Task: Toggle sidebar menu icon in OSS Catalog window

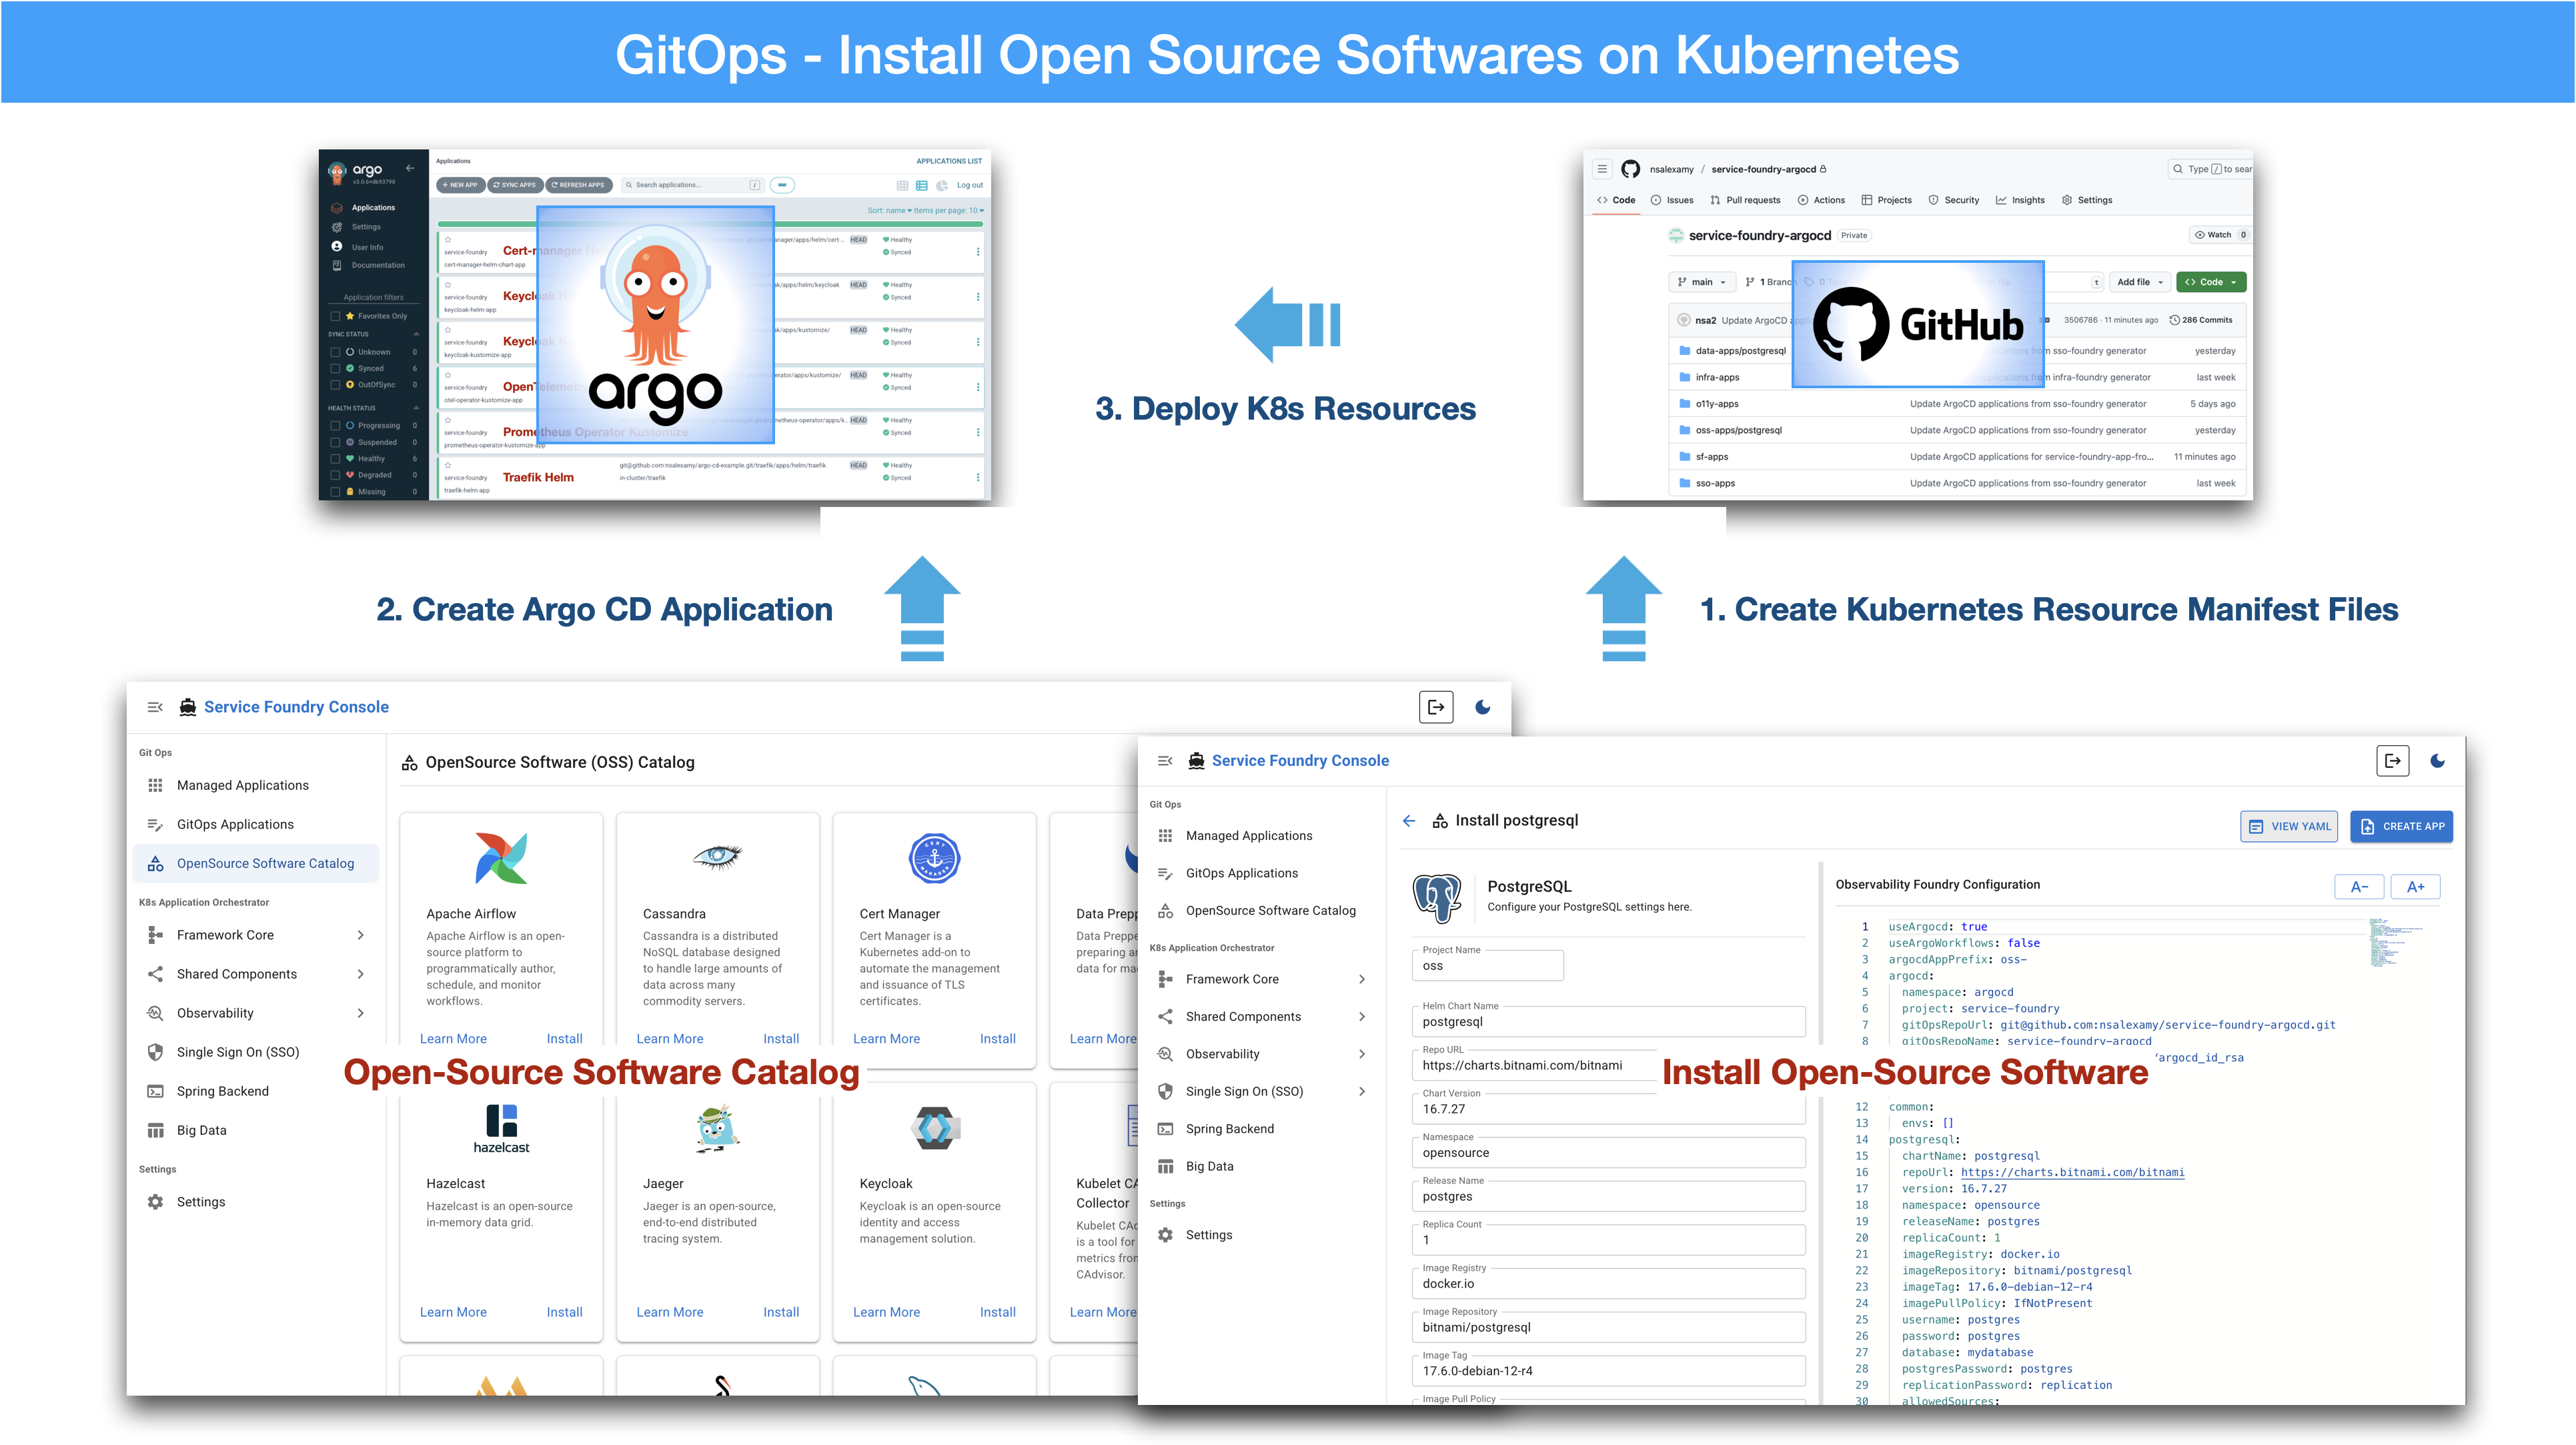Action: (x=155, y=707)
